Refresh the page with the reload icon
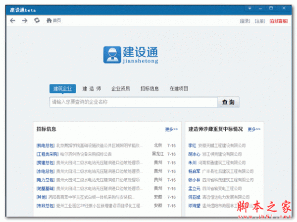This screenshot has width=297, height=222. (x=37, y=20)
